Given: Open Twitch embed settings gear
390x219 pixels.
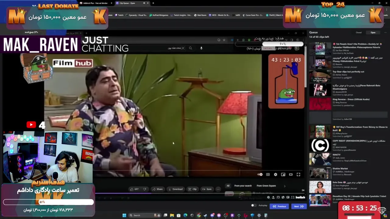Looking at the screenshot, I should click(268, 197).
